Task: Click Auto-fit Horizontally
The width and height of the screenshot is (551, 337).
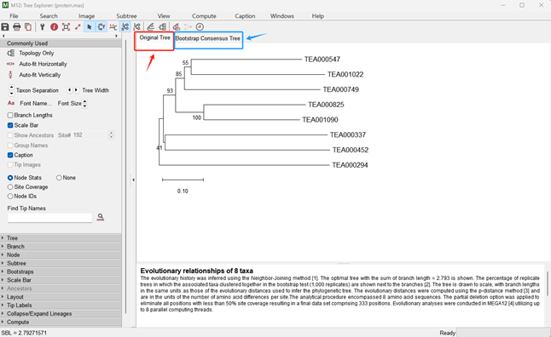Action: [x=43, y=64]
